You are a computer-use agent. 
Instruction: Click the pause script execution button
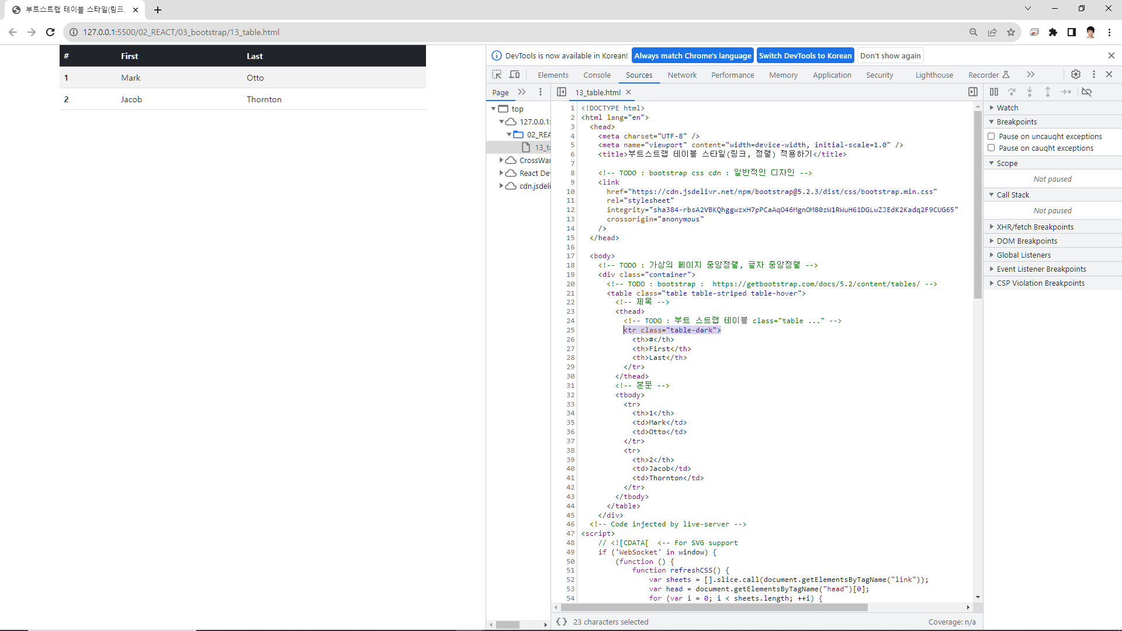(x=993, y=92)
